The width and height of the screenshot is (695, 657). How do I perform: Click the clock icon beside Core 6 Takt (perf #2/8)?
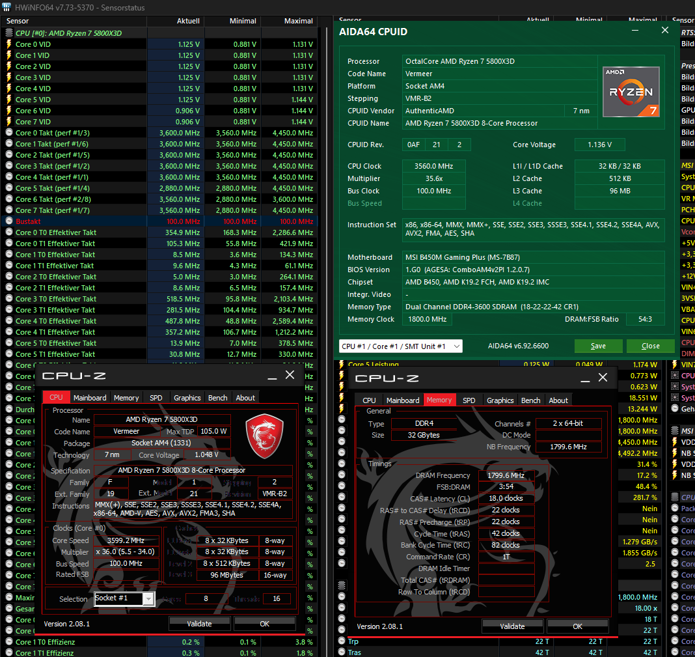click(9, 199)
